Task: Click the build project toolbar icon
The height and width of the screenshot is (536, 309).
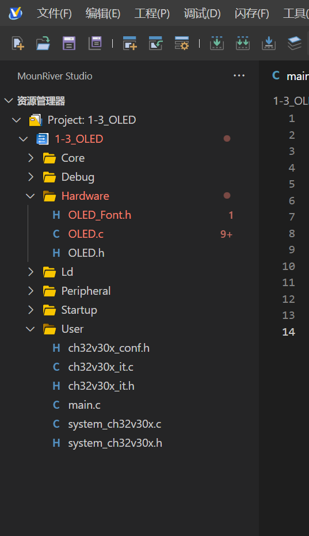Action: click(x=217, y=43)
